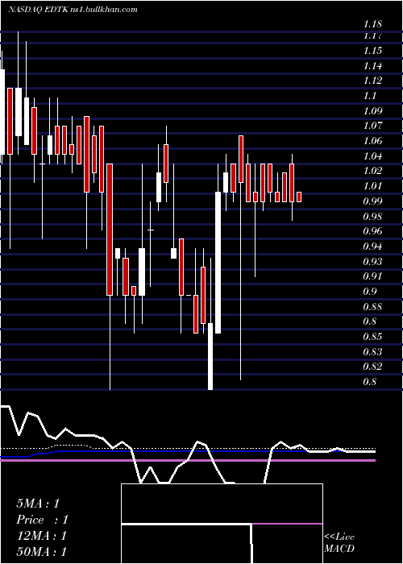Screen dimensions: 403x564
Task: Select the 1.06 price axis label
Action: [x=372, y=141]
